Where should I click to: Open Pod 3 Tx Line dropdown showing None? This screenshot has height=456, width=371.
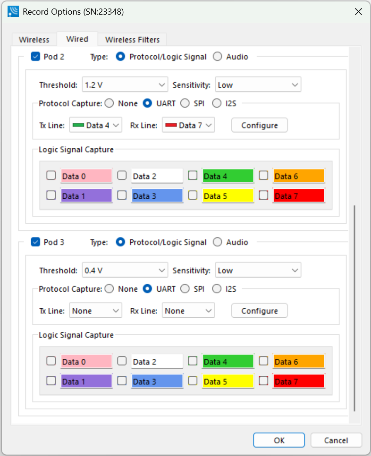[96, 311]
